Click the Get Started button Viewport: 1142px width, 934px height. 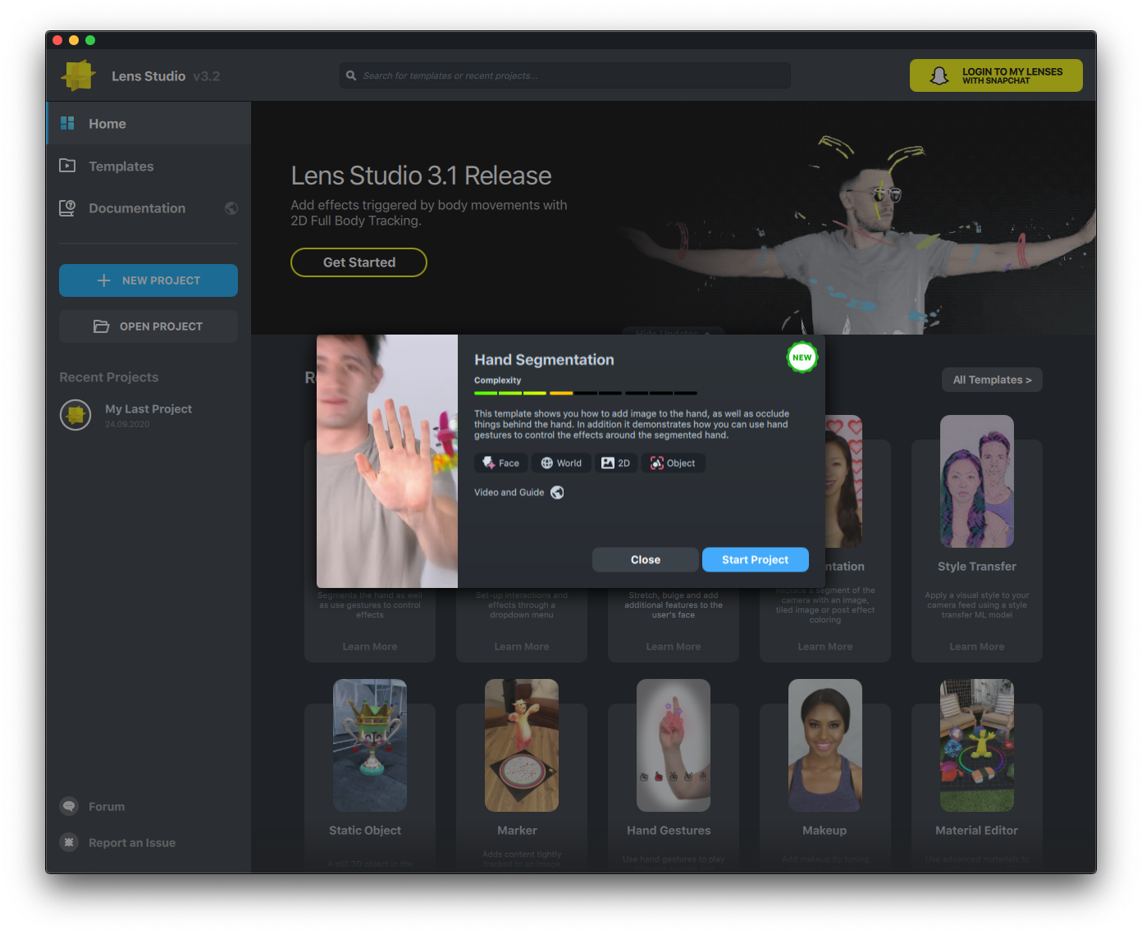click(359, 262)
